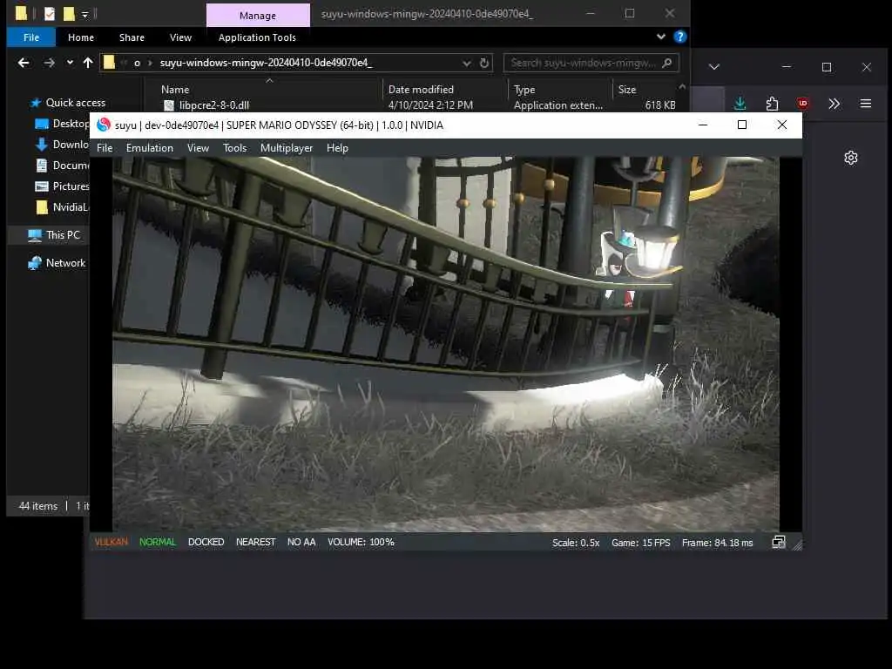Expand the Explorer ribbon chevron
The image size is (892, 669).
(661, 37)
